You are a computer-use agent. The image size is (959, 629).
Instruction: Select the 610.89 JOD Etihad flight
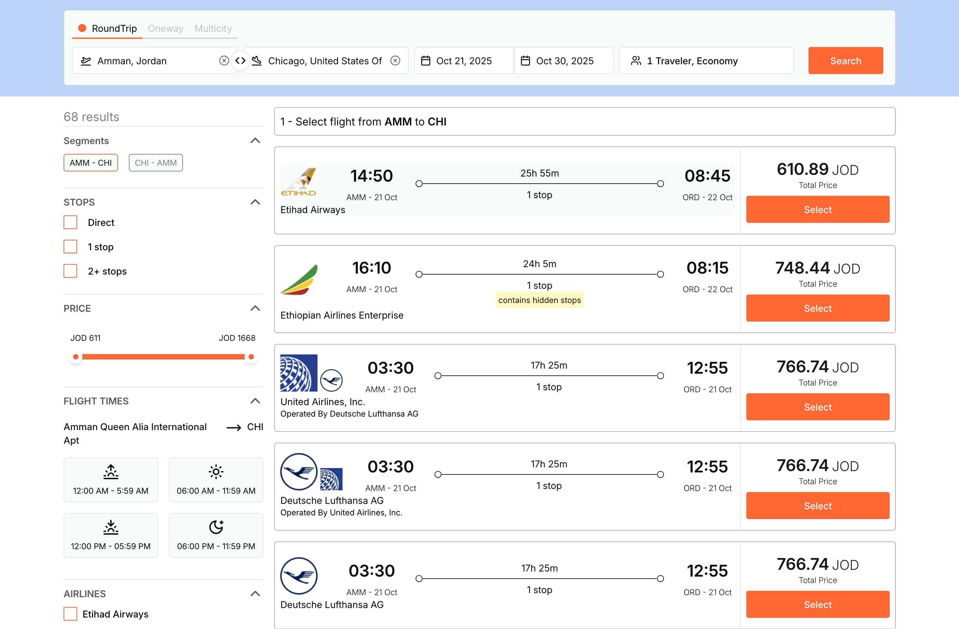click(x=817, y=209)
